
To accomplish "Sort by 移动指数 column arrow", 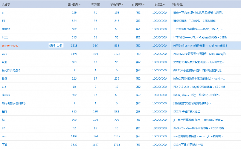I will pyautogui.click(x=122, y=5).
